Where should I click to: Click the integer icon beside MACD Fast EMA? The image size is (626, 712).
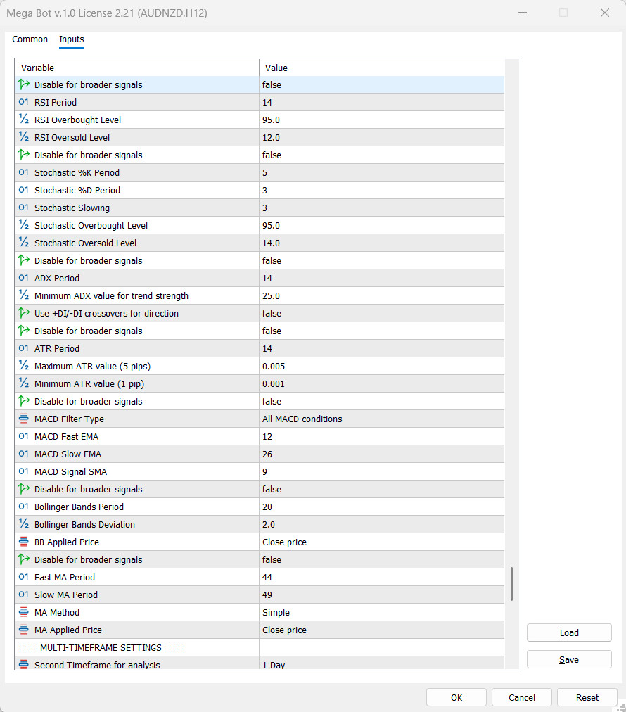coord(24,436)
